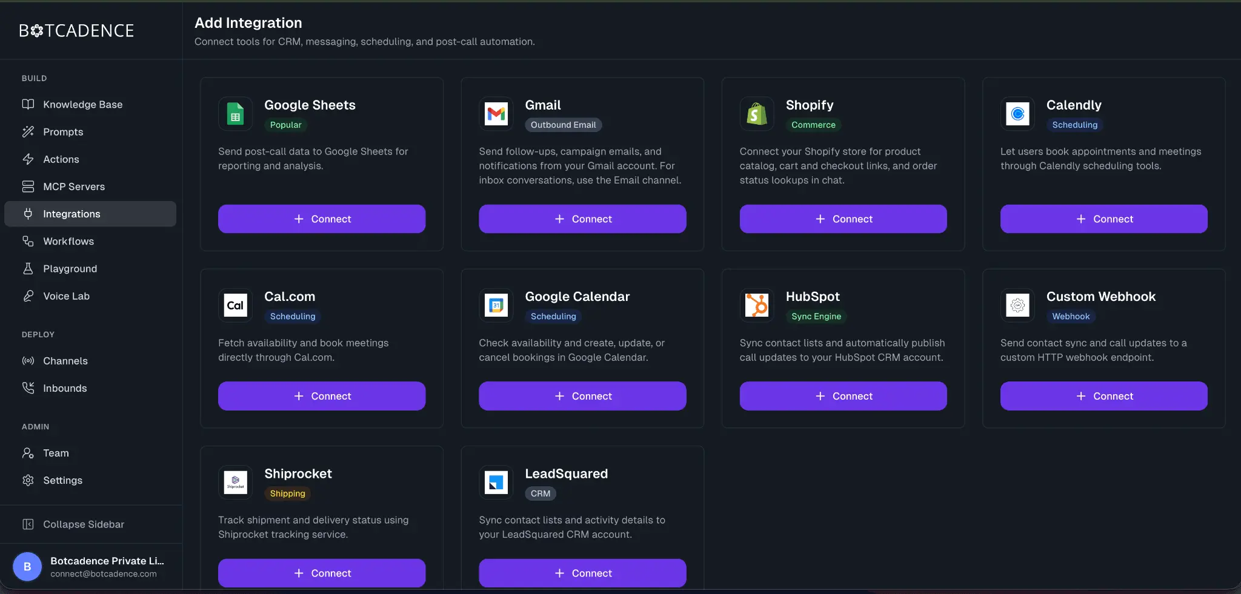Connect the LeadSquared integration
Viewport: 1241px width, 594px height.
[x=582, y=573]
